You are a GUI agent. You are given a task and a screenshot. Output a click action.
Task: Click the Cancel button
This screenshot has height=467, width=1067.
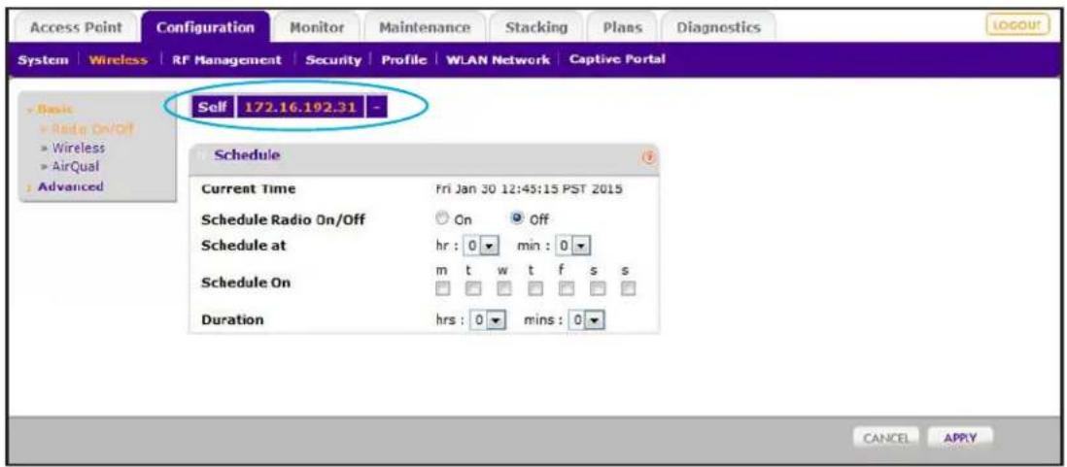click(886, 439)
